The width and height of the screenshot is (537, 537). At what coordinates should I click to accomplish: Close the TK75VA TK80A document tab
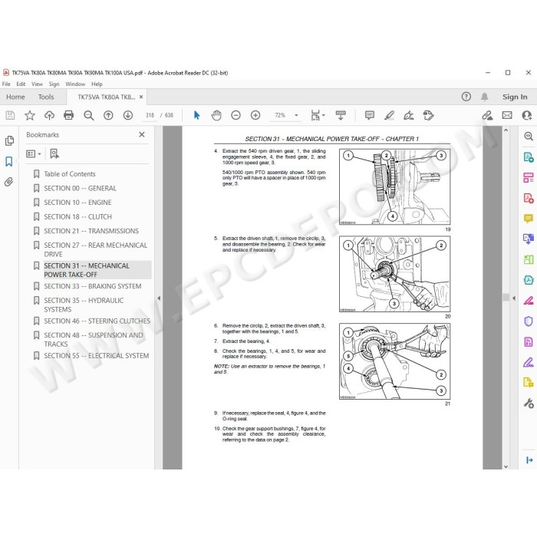click(x=141, y=97)
